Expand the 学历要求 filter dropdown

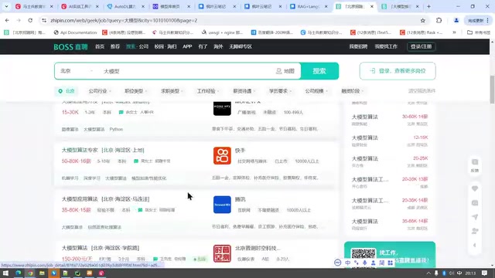[280, 91]
